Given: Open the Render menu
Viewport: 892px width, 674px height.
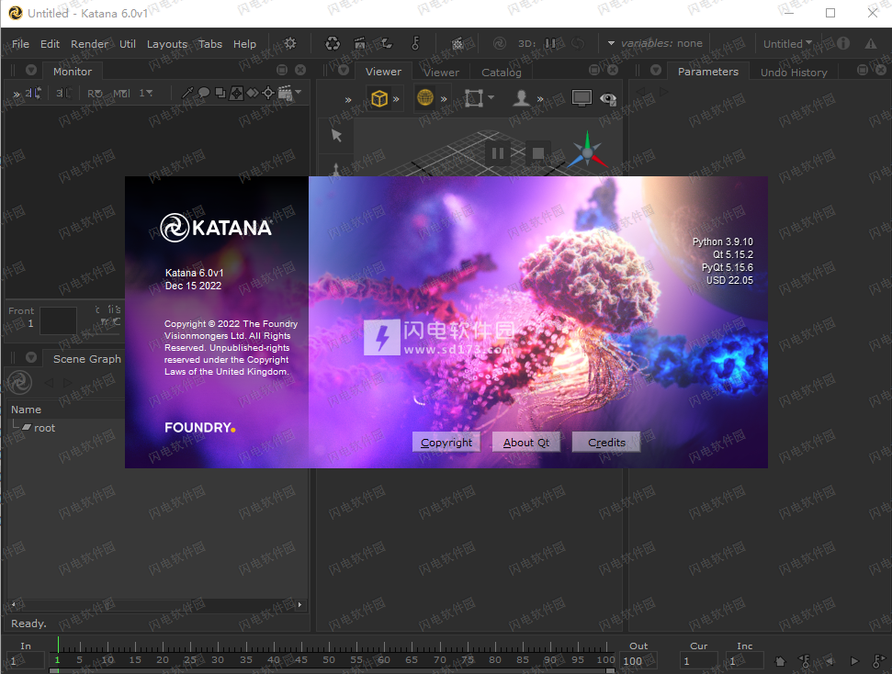Looking at the screenshot, I should 89,44.
